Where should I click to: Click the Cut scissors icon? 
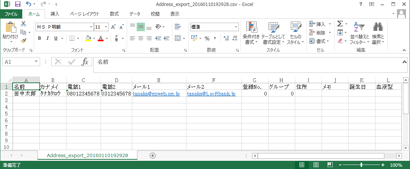click(23, 24)
